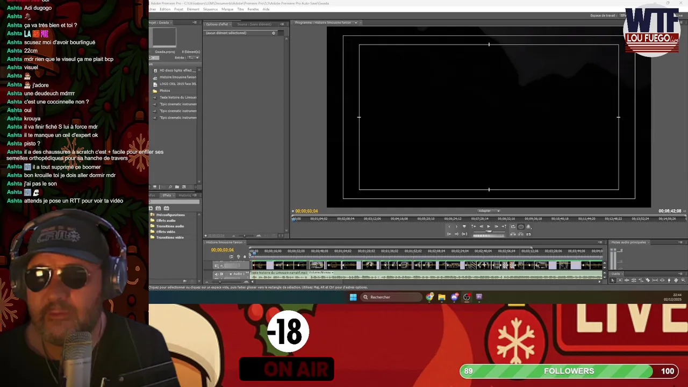Toggle Safe Margins button in program monitor
Screen dimensions: 688x387
coord(521,226)
